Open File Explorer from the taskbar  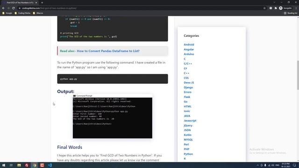click(19, 165)
